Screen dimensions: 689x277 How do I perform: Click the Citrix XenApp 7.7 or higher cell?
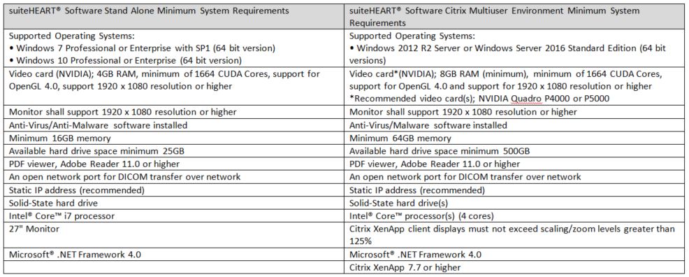[514, 267]
